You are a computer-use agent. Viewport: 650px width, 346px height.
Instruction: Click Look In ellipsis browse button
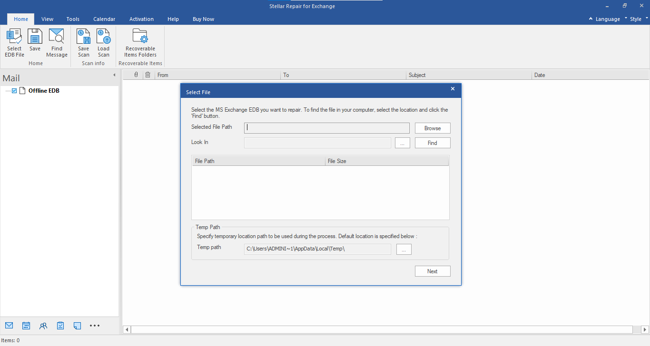[402, 143]
